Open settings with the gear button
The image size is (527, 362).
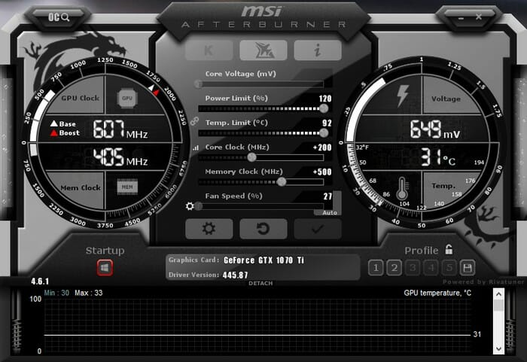point(209,229)
